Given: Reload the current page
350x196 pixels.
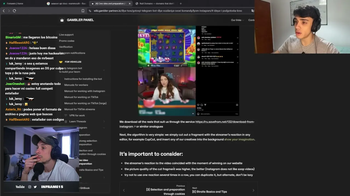Looking at the screenshot, I should [x=14, y=11].
